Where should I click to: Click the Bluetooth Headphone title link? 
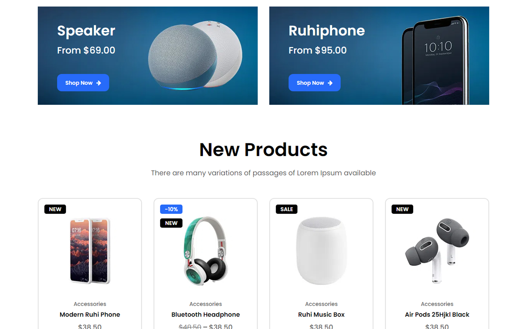click(x=206, y=314)
